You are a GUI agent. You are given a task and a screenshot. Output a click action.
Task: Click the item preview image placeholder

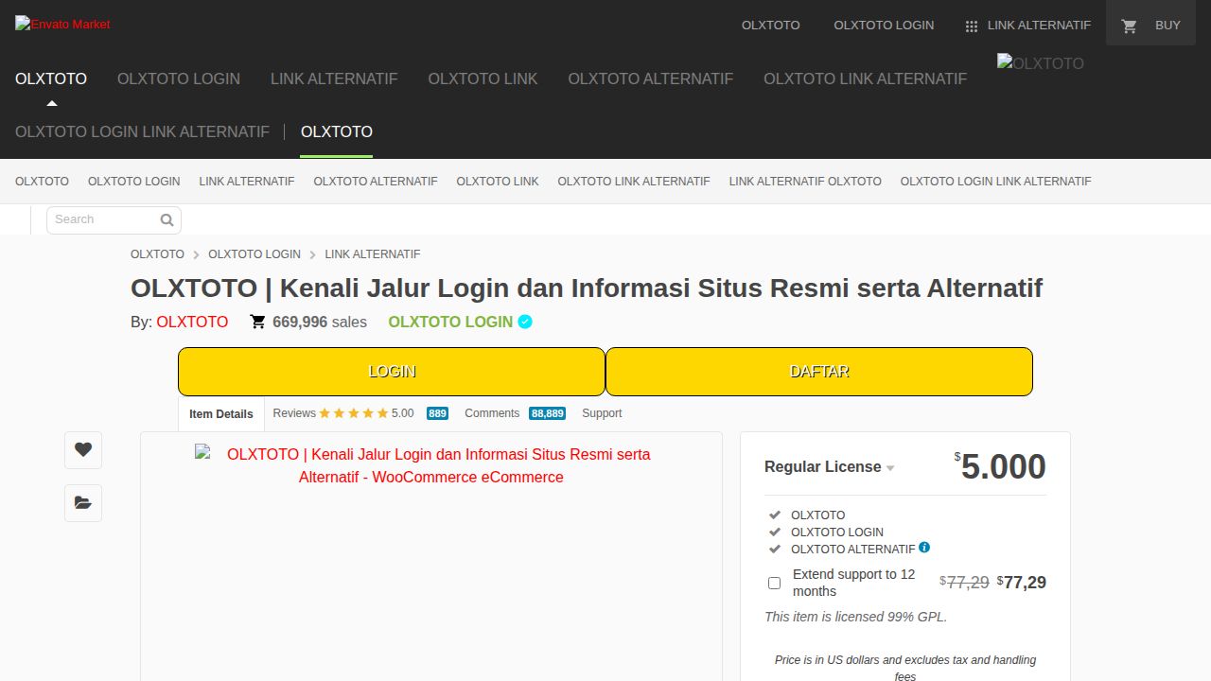click(x=431, y=465)
